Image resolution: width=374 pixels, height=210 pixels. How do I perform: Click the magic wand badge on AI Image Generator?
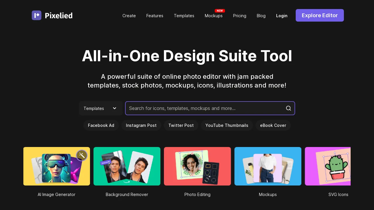click(82, 155)
